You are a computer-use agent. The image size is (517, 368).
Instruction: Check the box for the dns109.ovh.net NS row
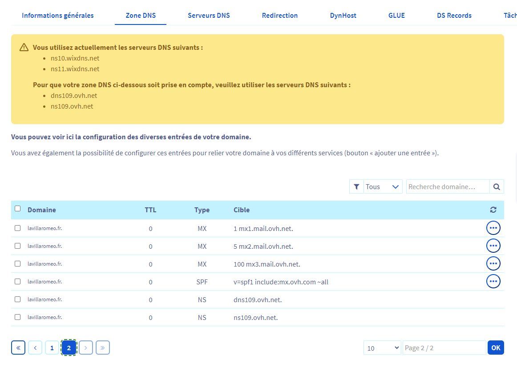click(x=18, y=299)
